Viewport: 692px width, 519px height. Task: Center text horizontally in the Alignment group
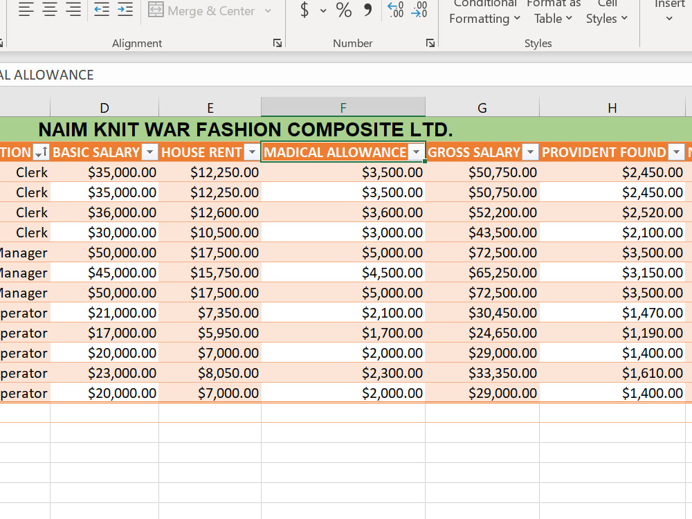[x=49, y=10]
